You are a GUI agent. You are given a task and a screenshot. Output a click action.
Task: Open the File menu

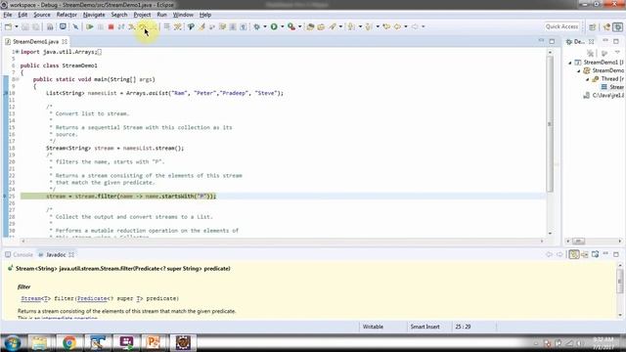click(8, 15)
